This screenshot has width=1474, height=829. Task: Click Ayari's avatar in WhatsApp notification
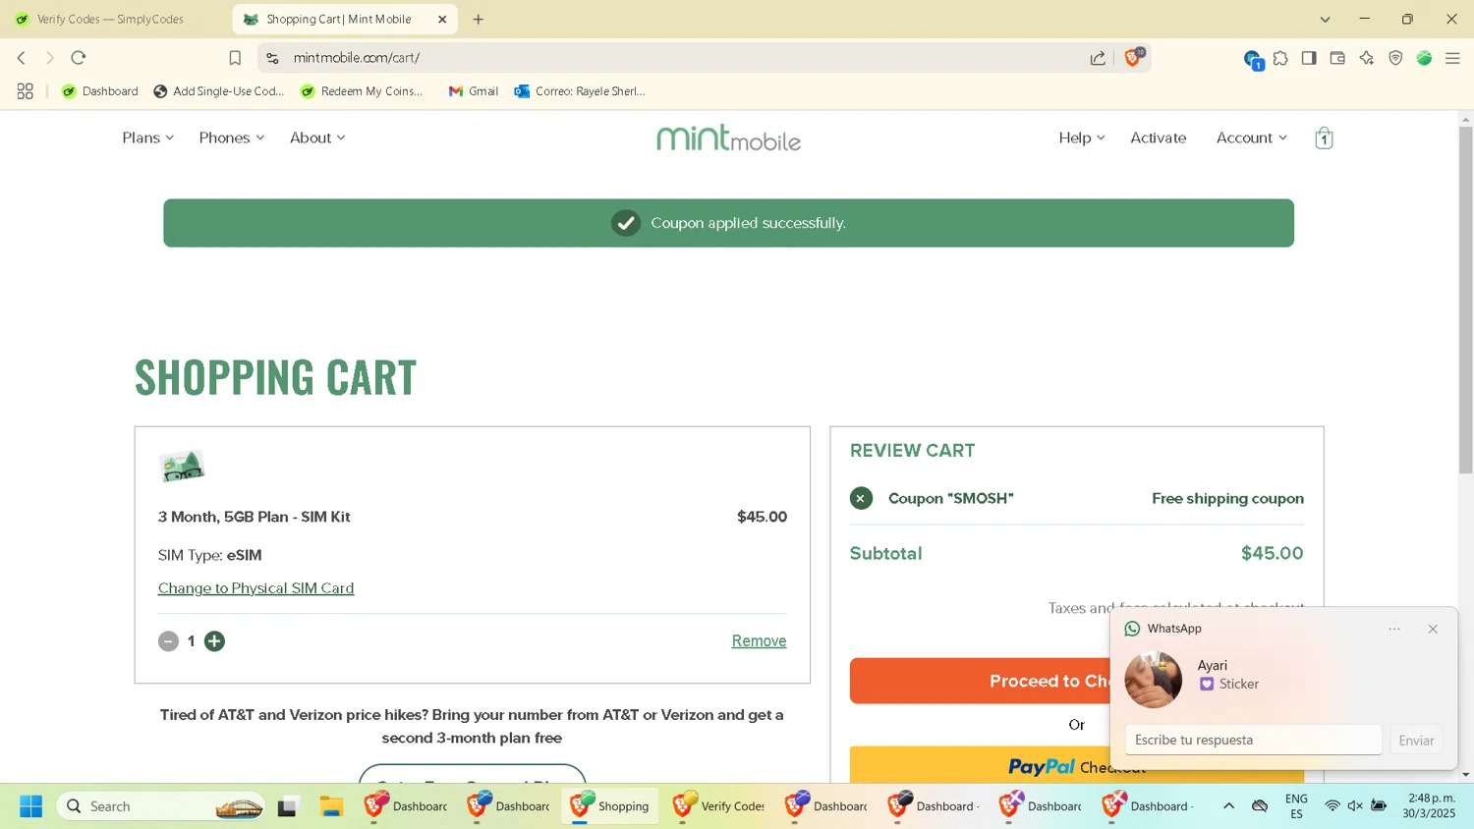(x=1154, y=679)
